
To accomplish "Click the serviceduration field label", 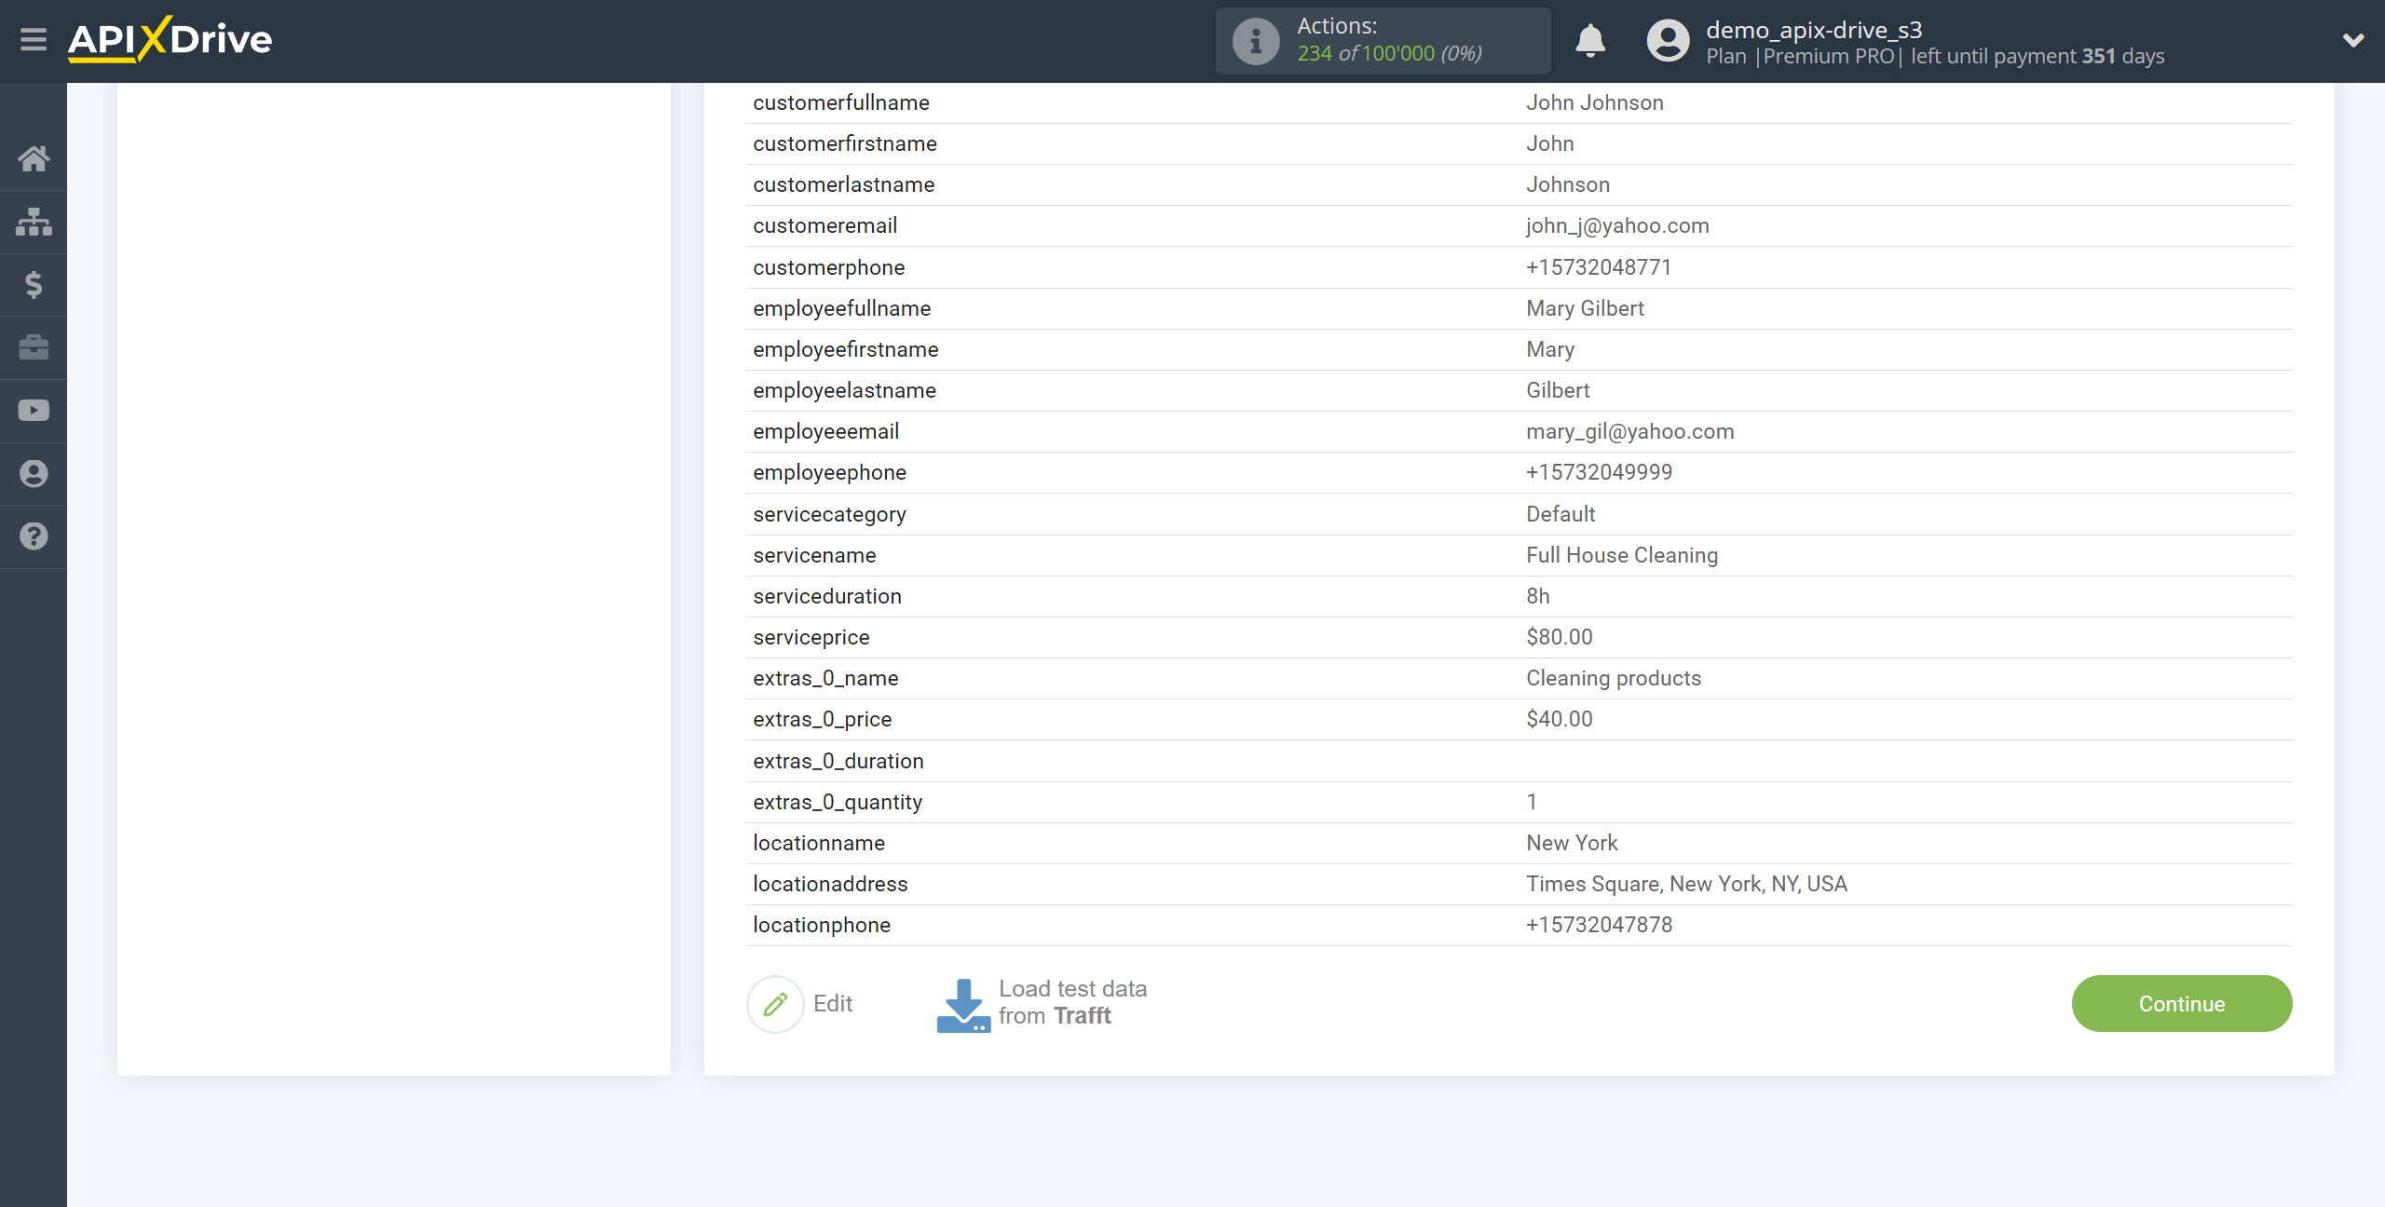I will coord(827,597).
